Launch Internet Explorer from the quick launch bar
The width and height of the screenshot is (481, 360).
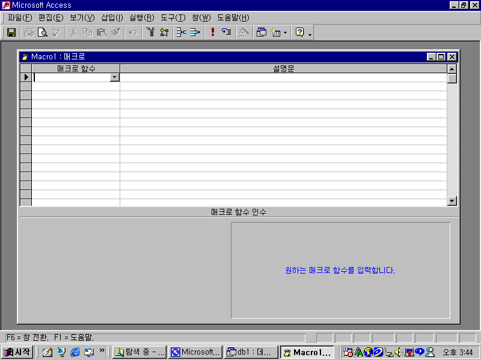pyautogui.click(x=76, y=352)
